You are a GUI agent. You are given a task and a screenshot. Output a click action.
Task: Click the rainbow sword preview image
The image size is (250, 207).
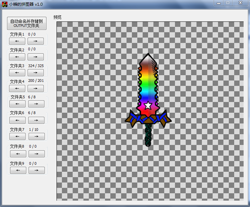pos(148,100)
